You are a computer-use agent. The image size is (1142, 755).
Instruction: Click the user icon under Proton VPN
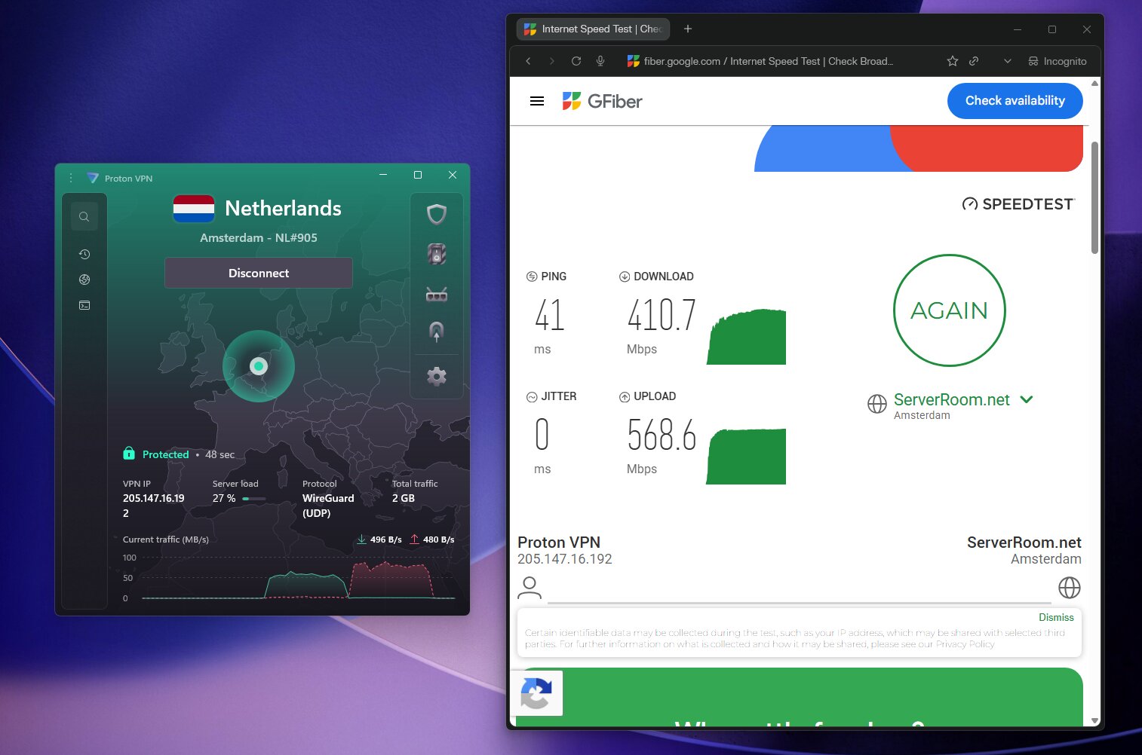click(x=530, y=588)
